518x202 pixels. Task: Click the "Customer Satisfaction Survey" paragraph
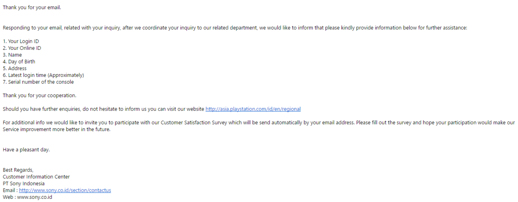[x=259, y=123]
